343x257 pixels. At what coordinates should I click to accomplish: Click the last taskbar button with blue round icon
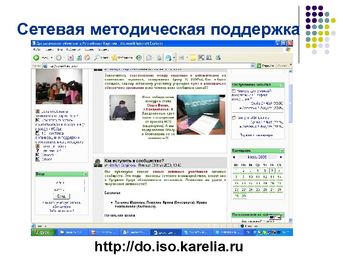(x=228, y=232)
